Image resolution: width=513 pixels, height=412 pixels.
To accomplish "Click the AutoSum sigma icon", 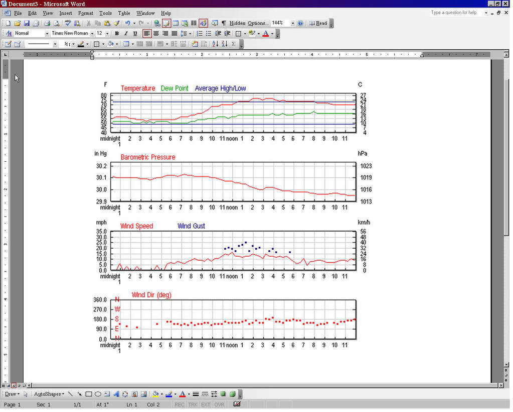I will click(x=234, y=44).
